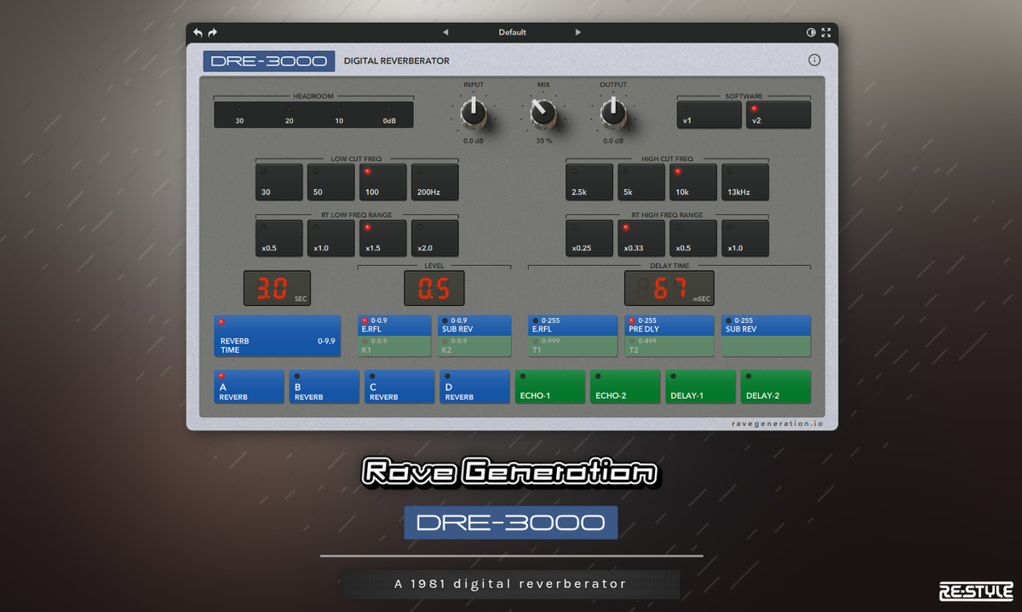This screenshot has width=1022, height=612.
Task: Set high cut frequency to 13kHz
Action: (x=745, y=182)
